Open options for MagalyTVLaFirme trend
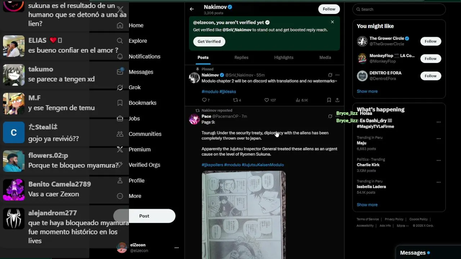The height and width of the screenshot is (259, 461). tap(438, 122)
